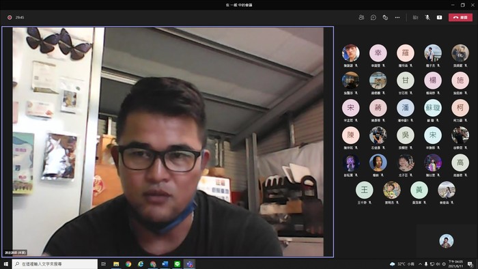Select the 黃 participant avatar
The image size is (478, 269).
419,190
